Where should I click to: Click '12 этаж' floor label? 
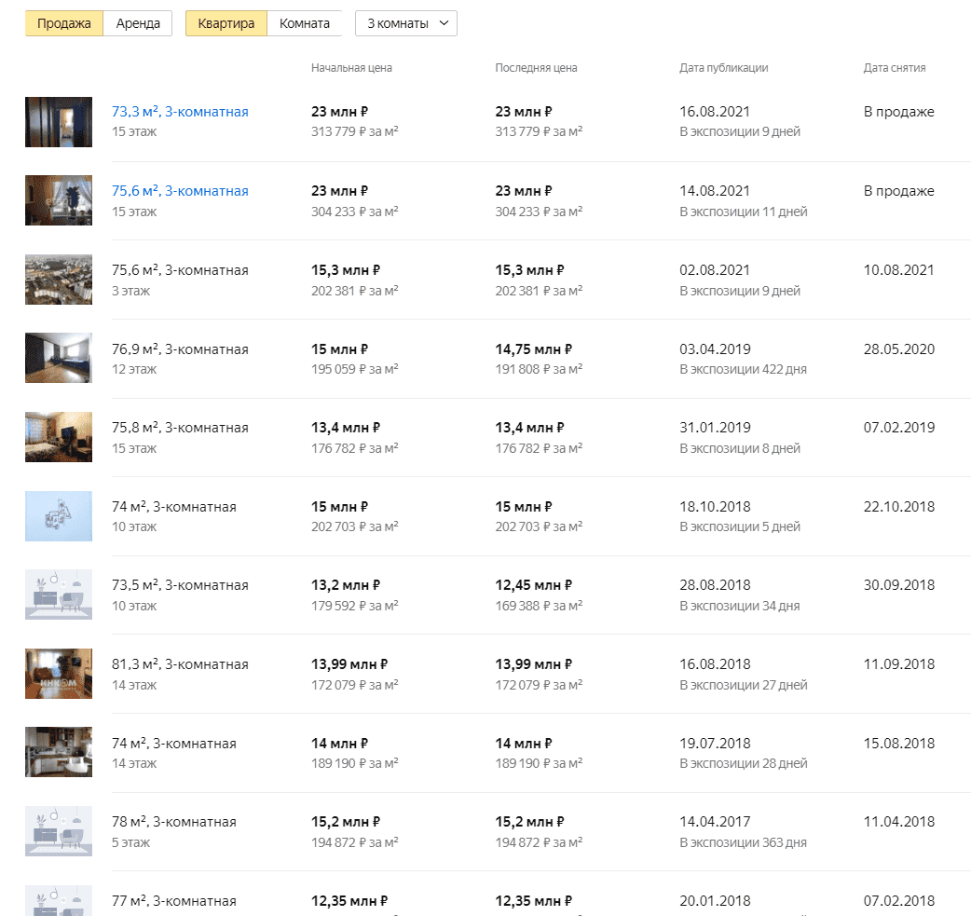pyautogui.click(x=134, y=369)
